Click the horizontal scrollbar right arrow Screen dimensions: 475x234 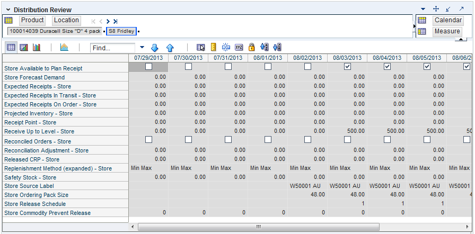(468, 227)
